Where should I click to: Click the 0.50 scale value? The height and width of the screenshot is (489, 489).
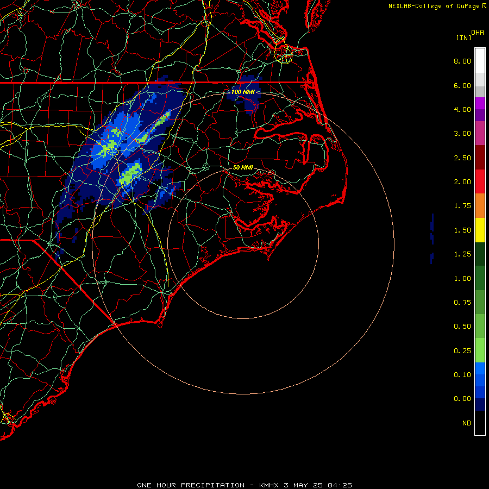coord(462,327)
